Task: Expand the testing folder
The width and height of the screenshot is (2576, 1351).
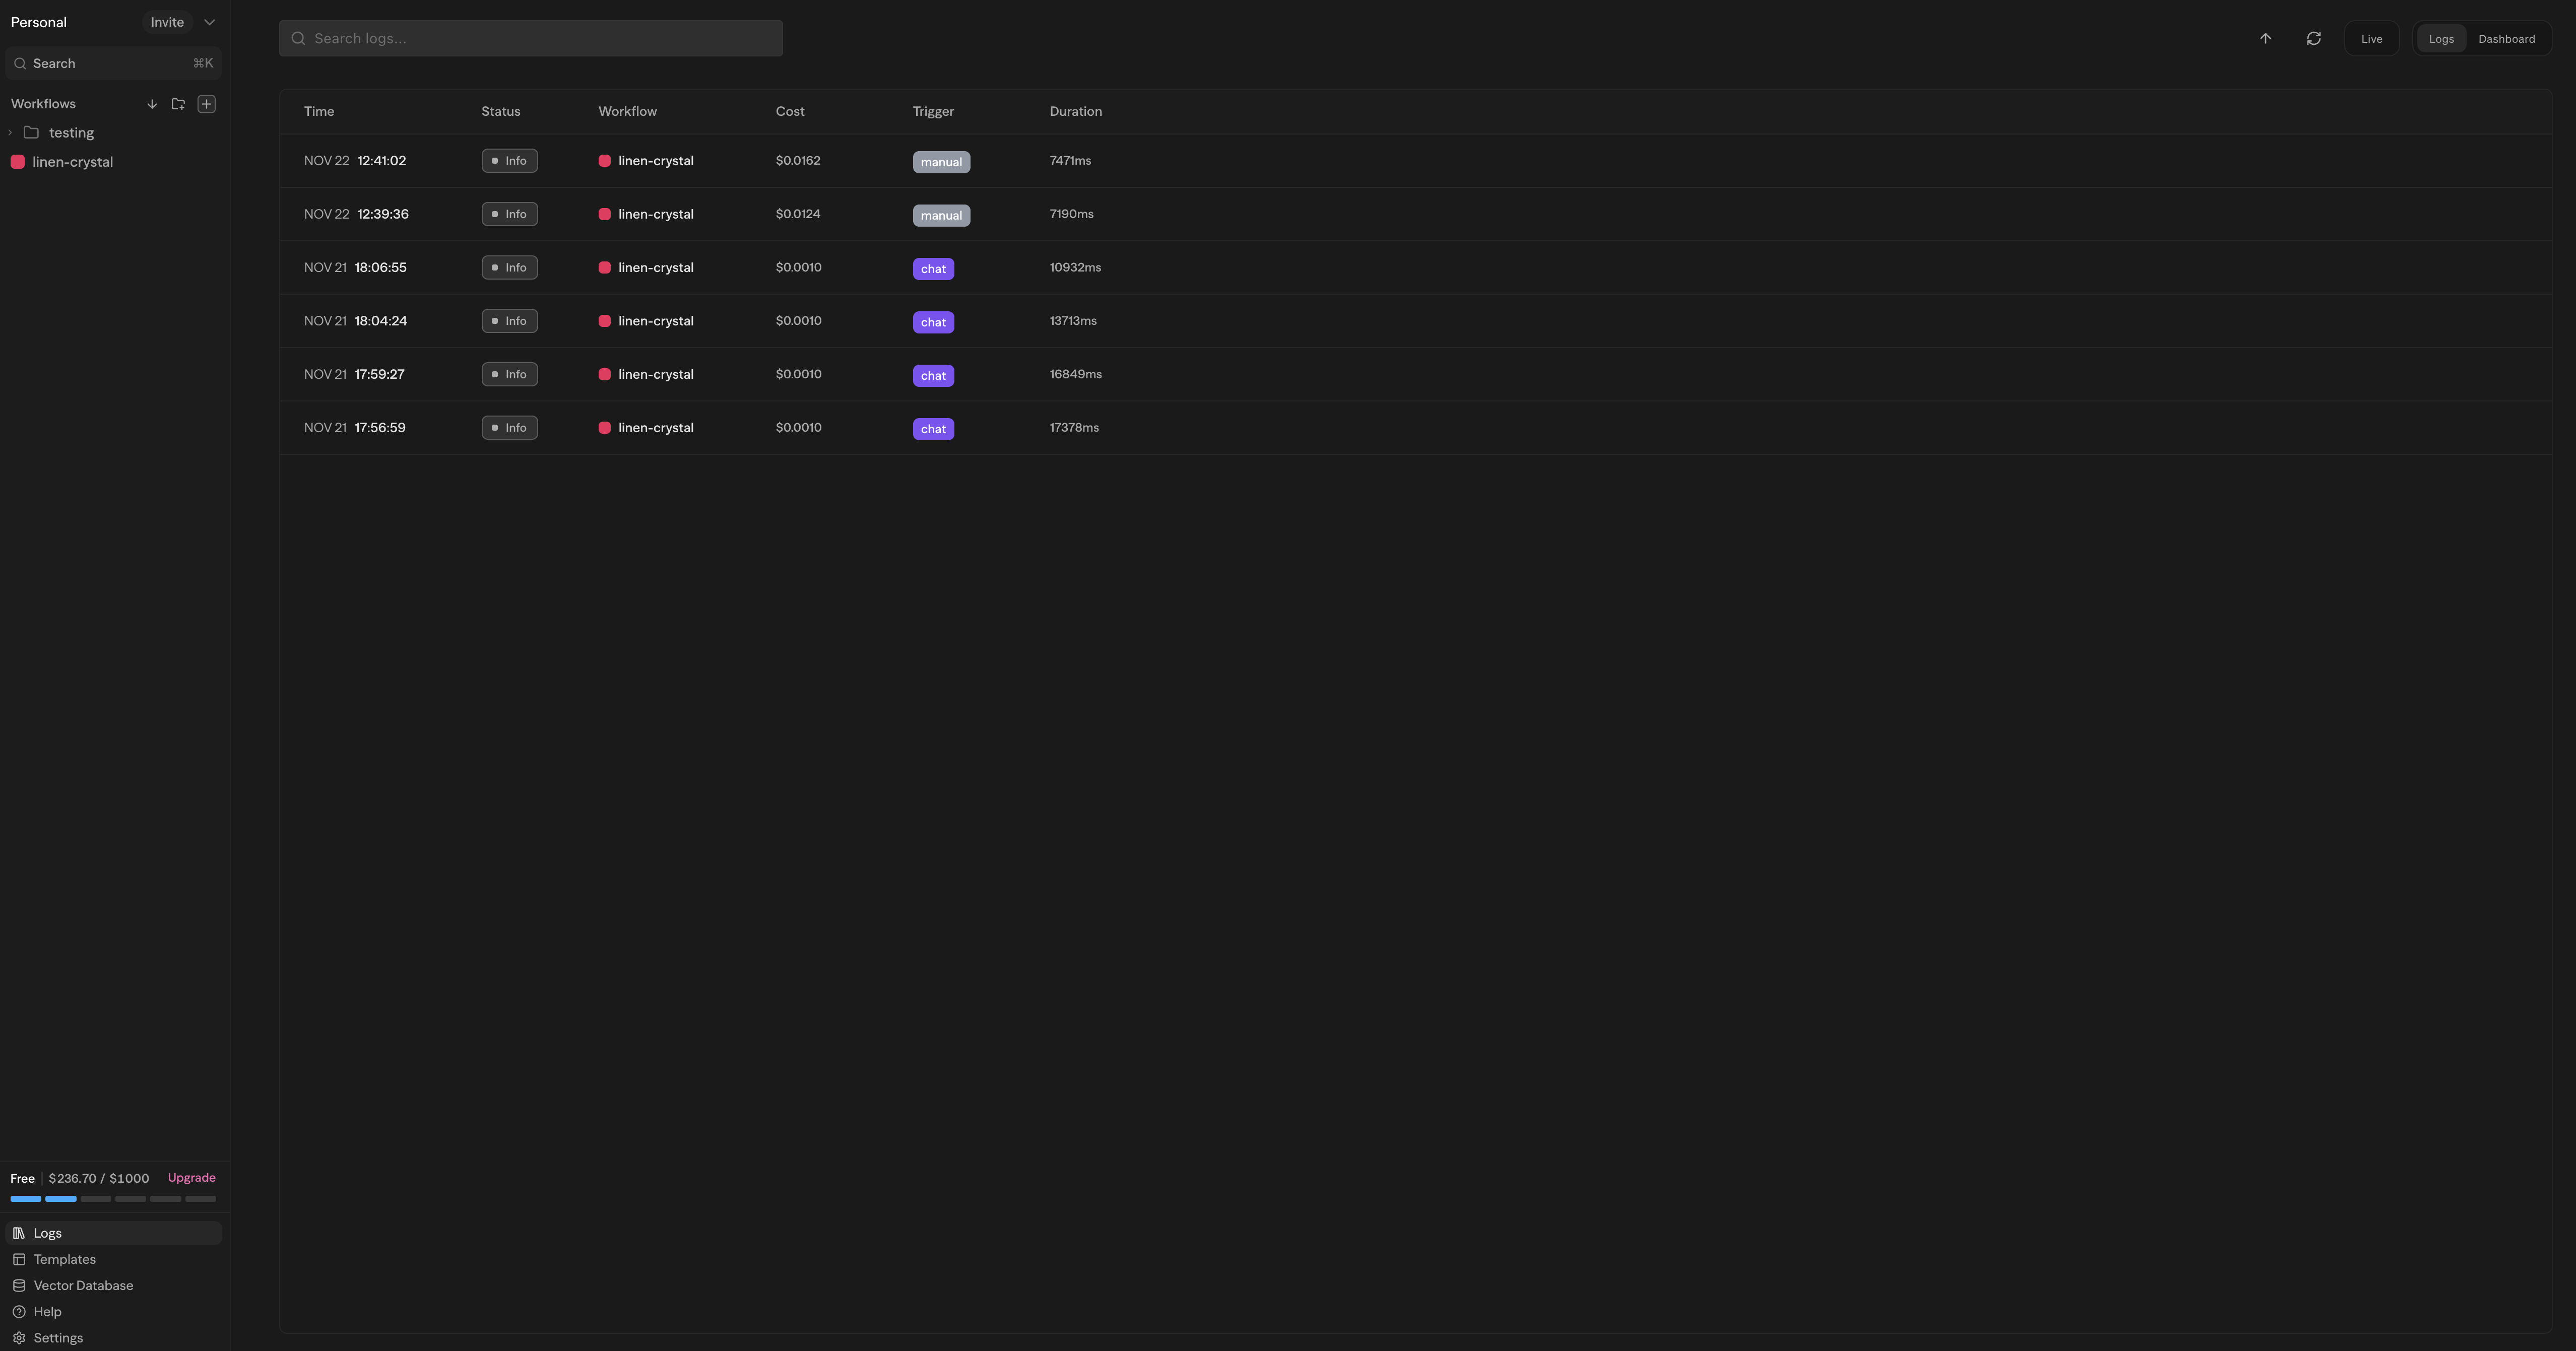Action: 10,132
